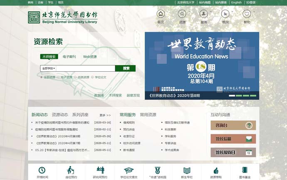Select the 纸质资源 radio option
The height and width of the screenshot is (180, 287).
(75, 77)
